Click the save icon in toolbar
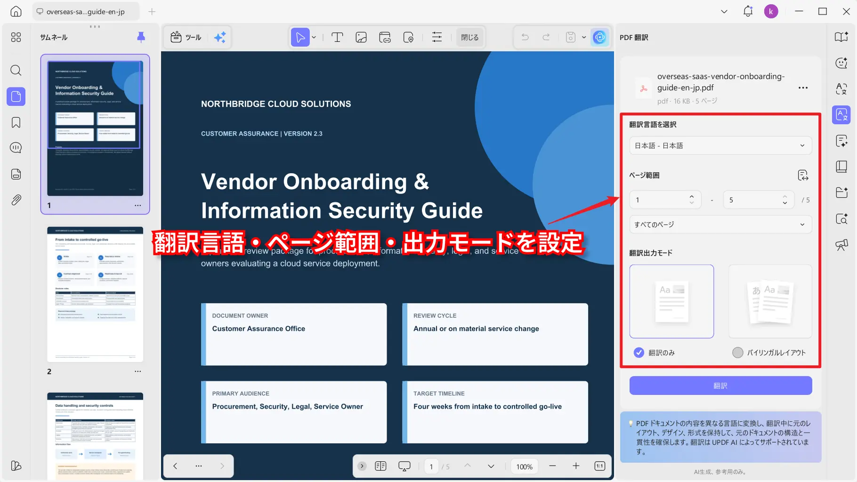The image size is (857, 482). tap(571, 37)
